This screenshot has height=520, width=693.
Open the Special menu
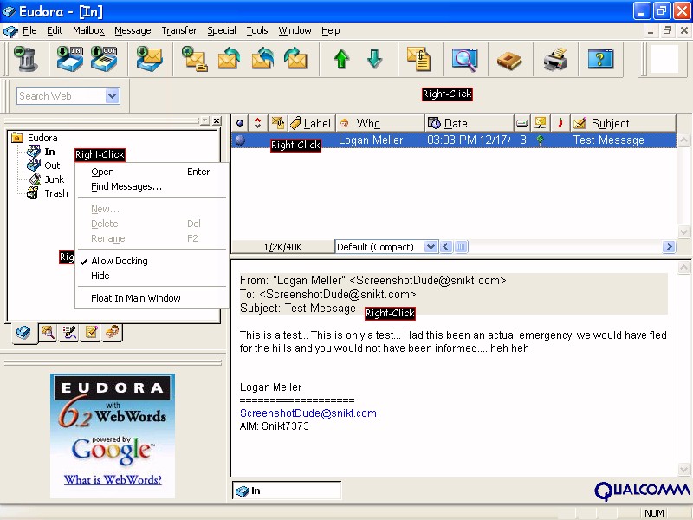click(222, 30)
